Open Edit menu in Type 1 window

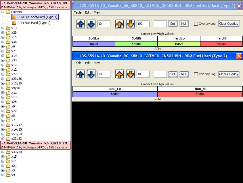tap(88, 12)
